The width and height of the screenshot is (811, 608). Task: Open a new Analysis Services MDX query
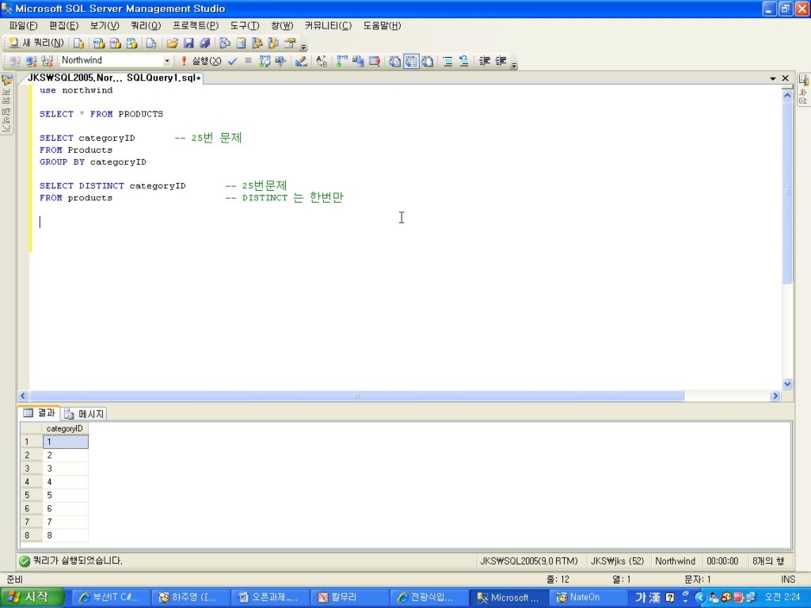click(98, 44)
